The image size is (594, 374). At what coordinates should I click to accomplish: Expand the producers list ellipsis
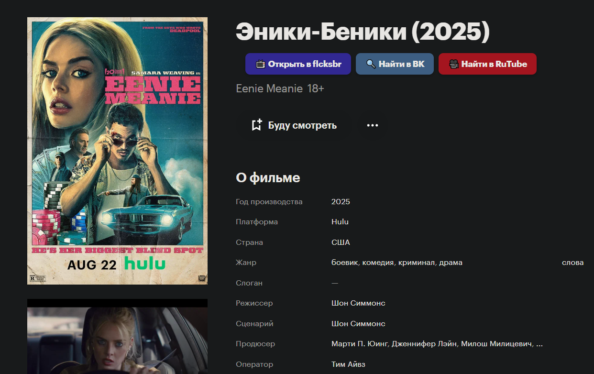click(x=539, y=344)
